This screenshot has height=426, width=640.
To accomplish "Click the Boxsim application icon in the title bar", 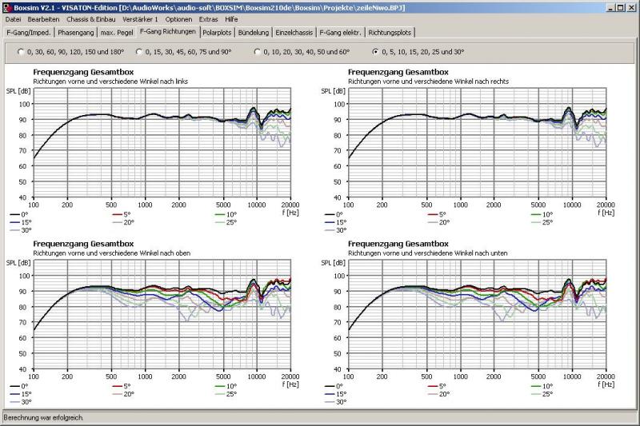I will tap(6, 7).
